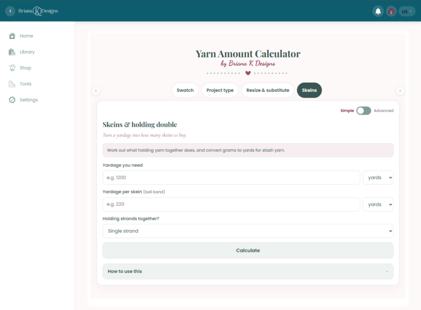Open Tools in sidebar
Image resolution: width=421 pixels, height=310 pixels.
[x=25, y=84]
